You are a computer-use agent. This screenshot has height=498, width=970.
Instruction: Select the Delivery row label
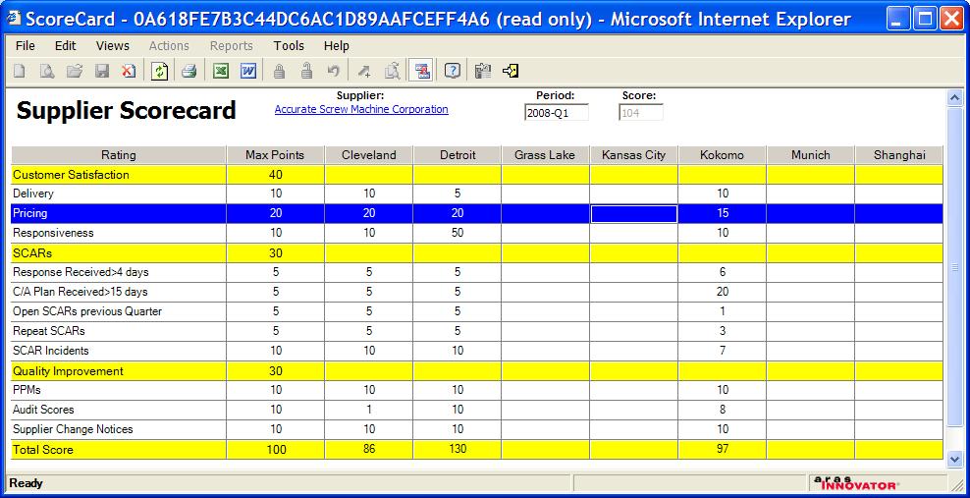pos(33,194)
